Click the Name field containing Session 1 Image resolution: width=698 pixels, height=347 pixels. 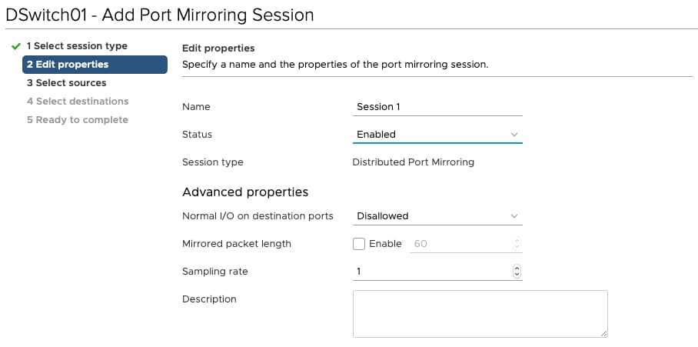(x=437, y=107)
